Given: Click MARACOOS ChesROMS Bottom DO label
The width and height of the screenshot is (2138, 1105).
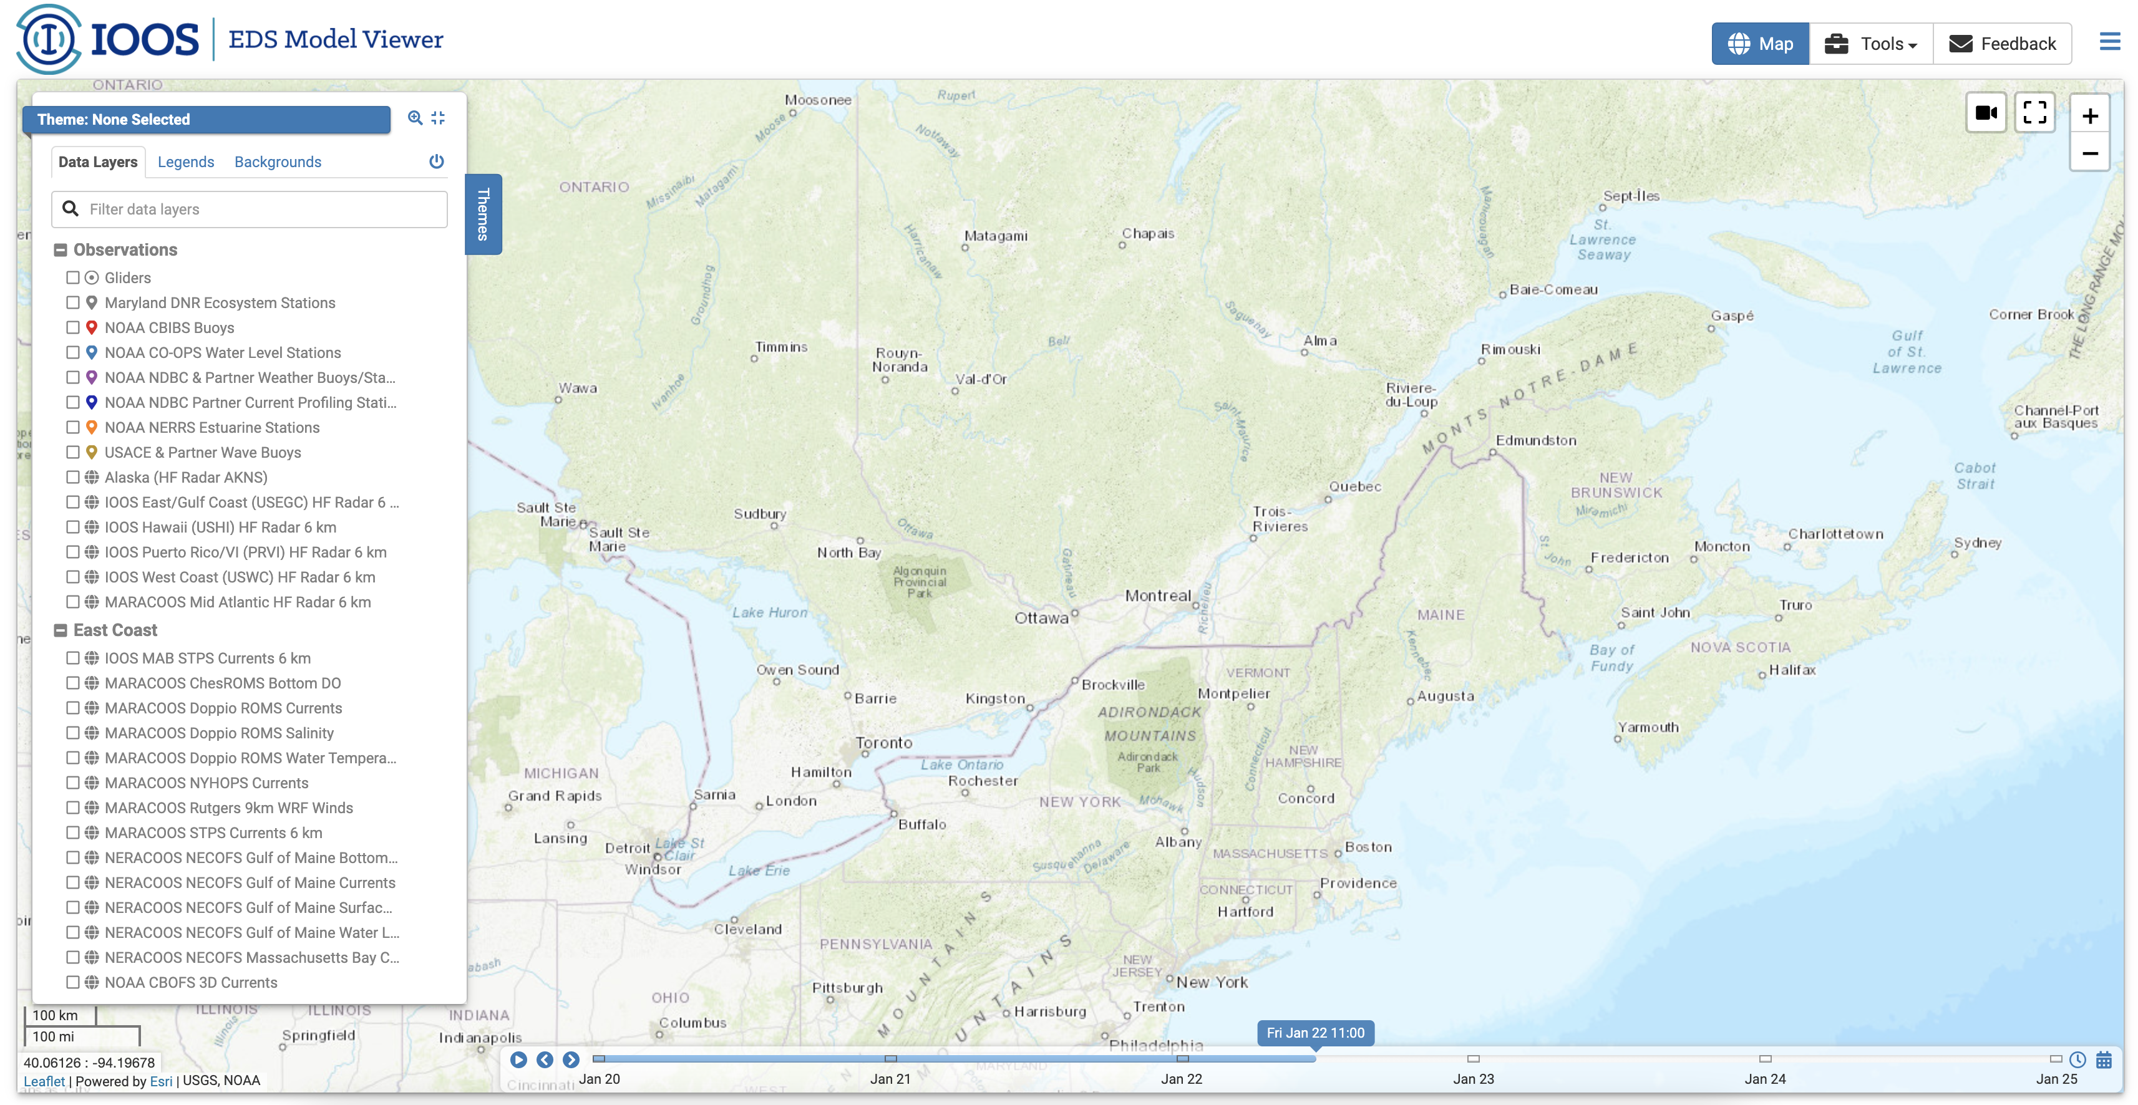Looking at the screenshot, I should [223, 683].
